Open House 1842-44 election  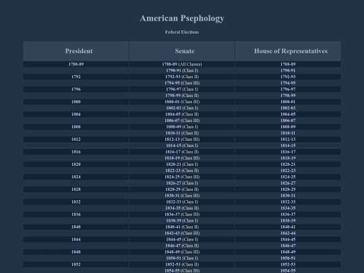pos(288,233)
